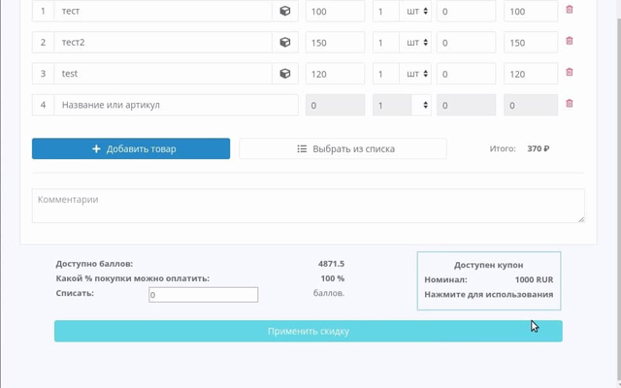Click the total field showing 120 in row 3
This screenshot has height=388, width=621.
531,74
